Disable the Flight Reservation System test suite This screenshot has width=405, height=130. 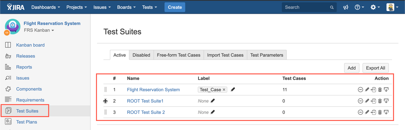tap(360, 90)
